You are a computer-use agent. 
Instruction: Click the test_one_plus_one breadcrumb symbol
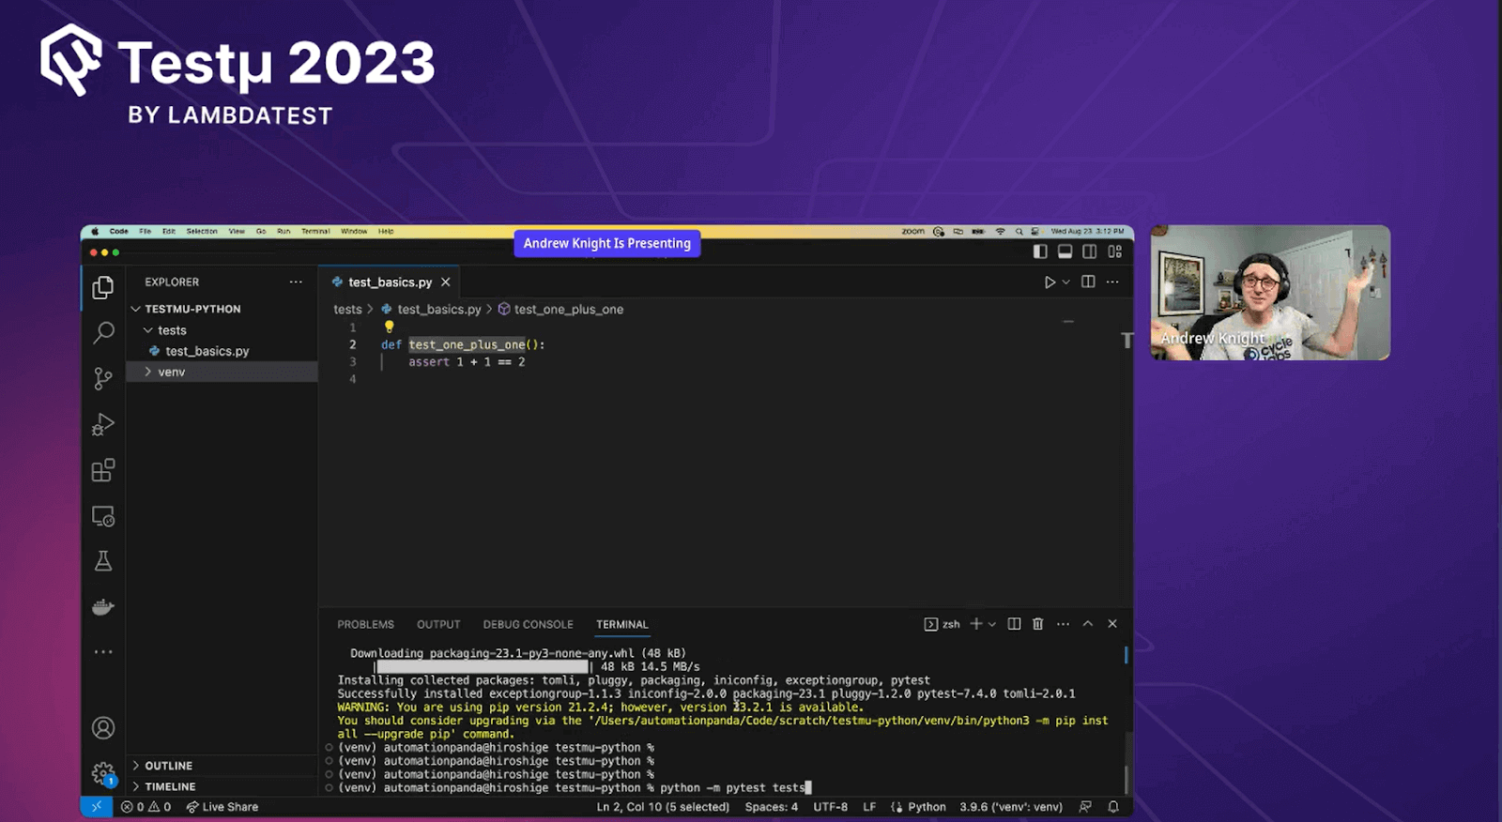point(560,310)
